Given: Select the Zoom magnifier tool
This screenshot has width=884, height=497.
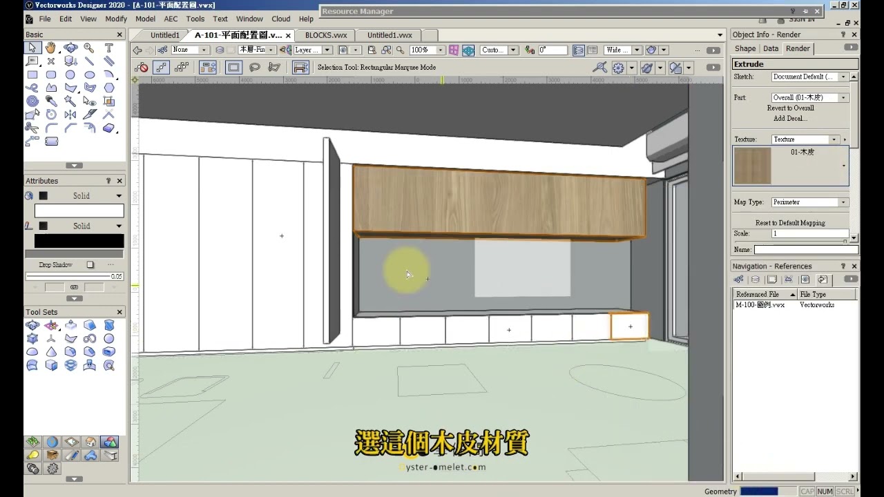Looking at the screenshot, I should click(89, 48).
